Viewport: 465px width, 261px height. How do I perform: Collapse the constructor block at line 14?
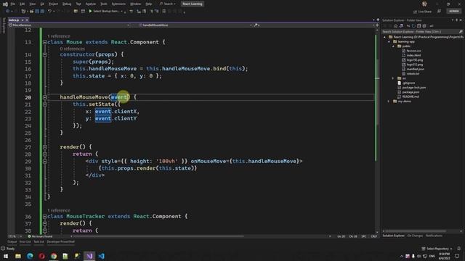point(45,55)
